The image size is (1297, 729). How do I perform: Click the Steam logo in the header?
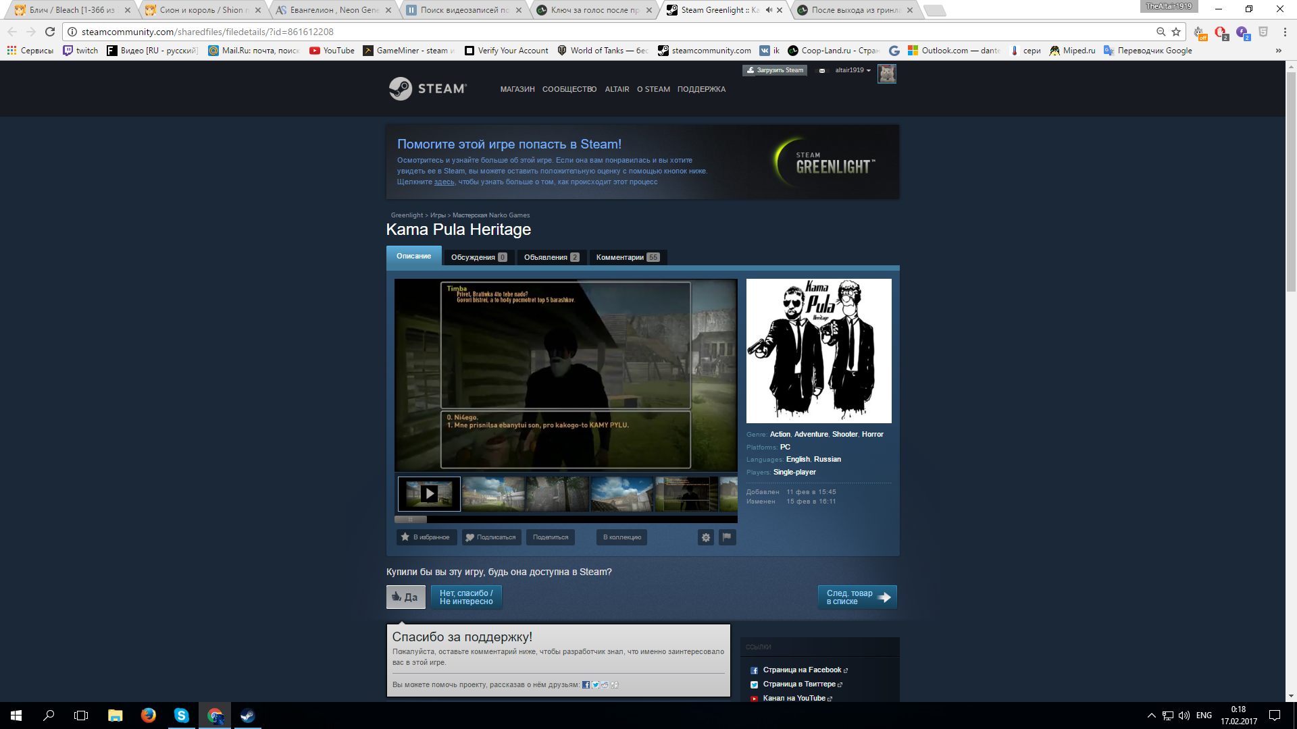pyautogui.click(x=428, y=88)
